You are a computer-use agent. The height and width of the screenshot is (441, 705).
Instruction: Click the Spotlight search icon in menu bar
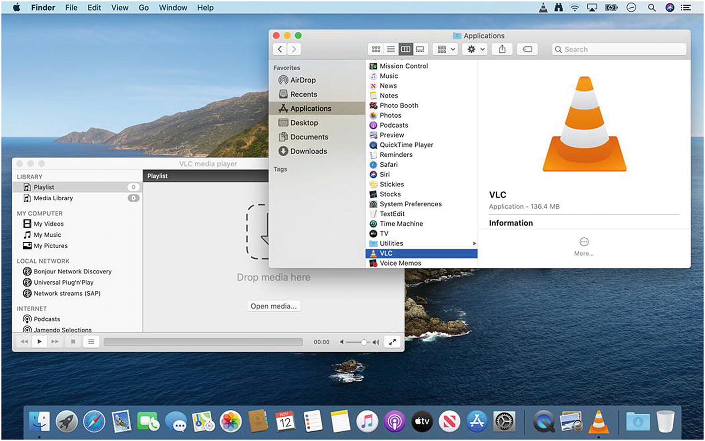652,7
